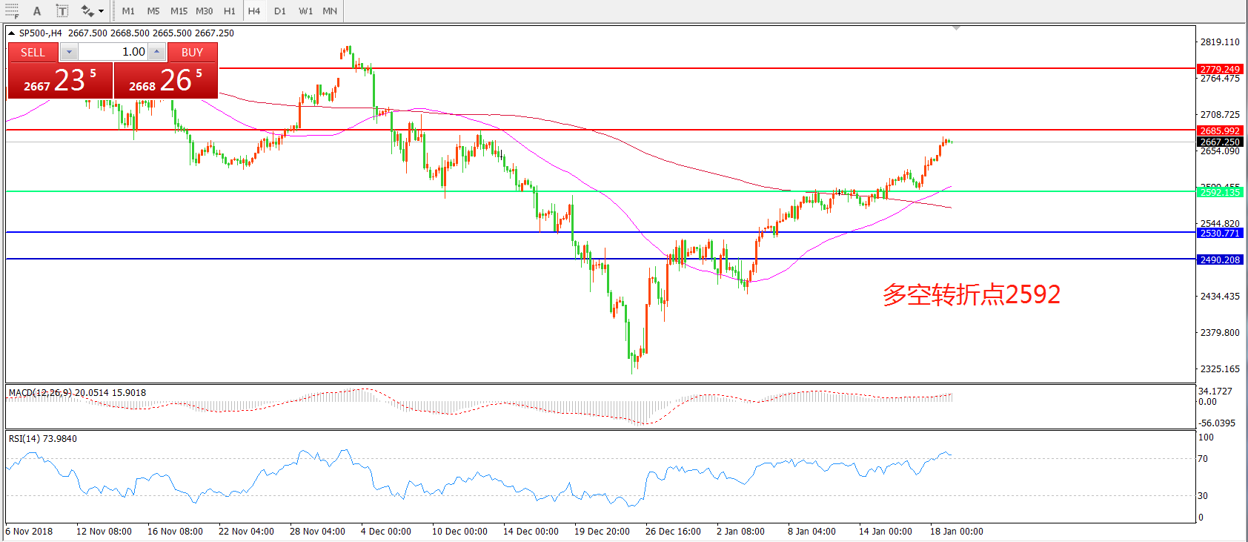Select the H1 timeframe
The height and width of the screenshot is (542, 1248).
click(x=229, y=11)
